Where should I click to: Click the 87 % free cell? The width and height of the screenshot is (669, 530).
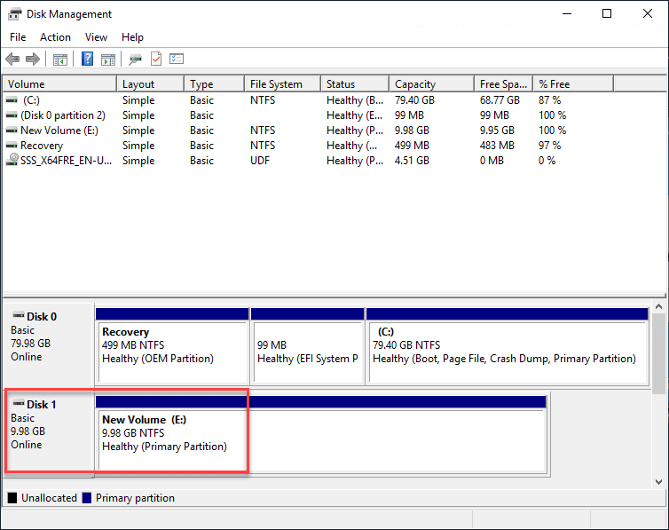pos(549,100)
